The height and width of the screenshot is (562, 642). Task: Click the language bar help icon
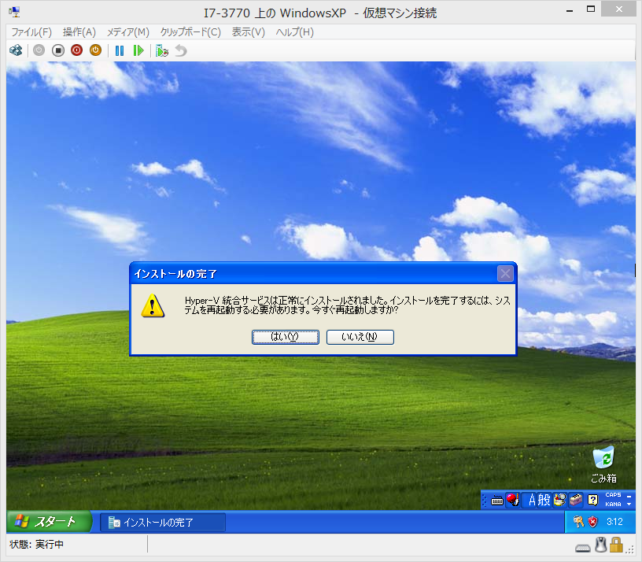(592, 500)
